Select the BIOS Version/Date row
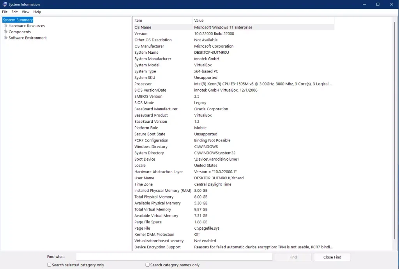The image size is (399, 269). click(x=234, y=90)
